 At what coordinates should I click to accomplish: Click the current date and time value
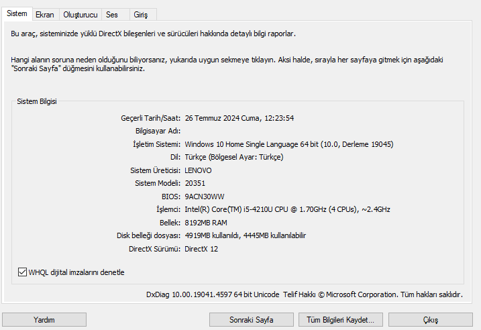(239, 118)
